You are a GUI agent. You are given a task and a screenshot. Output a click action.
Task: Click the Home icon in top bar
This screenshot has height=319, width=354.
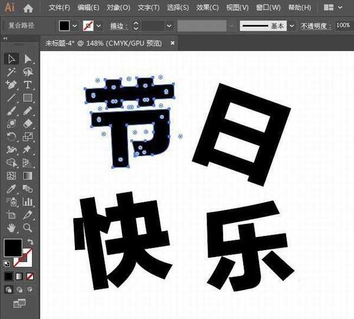coord(28,8)
